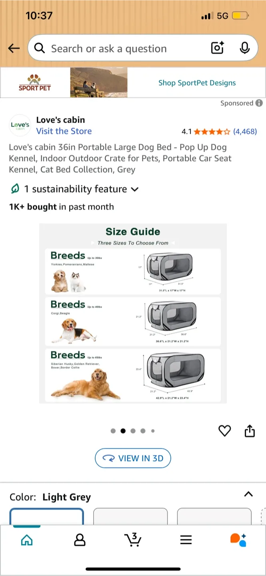Open your account profile icon
The width and height of the screenshot is (266, 576).
point(80,540)
